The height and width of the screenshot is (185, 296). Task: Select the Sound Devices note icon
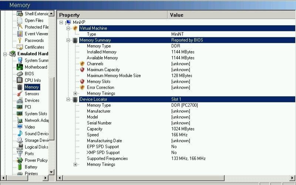tap(20, 134)
